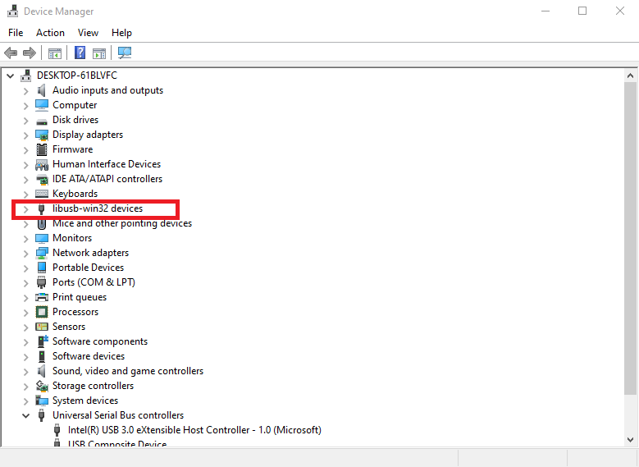
Task: Expand Sound, video and game controllers chevron
Action: pos(25,372)
